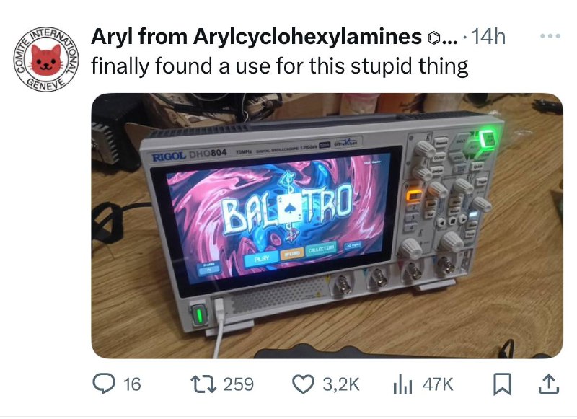577x419 pixels.
Task: Open Aryl from Arylcyclohexylamines profile name
Action: point(257,36)
